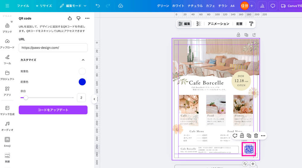The width and height of the screenshot is (302, 168).
Task: Toggle lock on the selected QR element
Action: tap(242, 136)
